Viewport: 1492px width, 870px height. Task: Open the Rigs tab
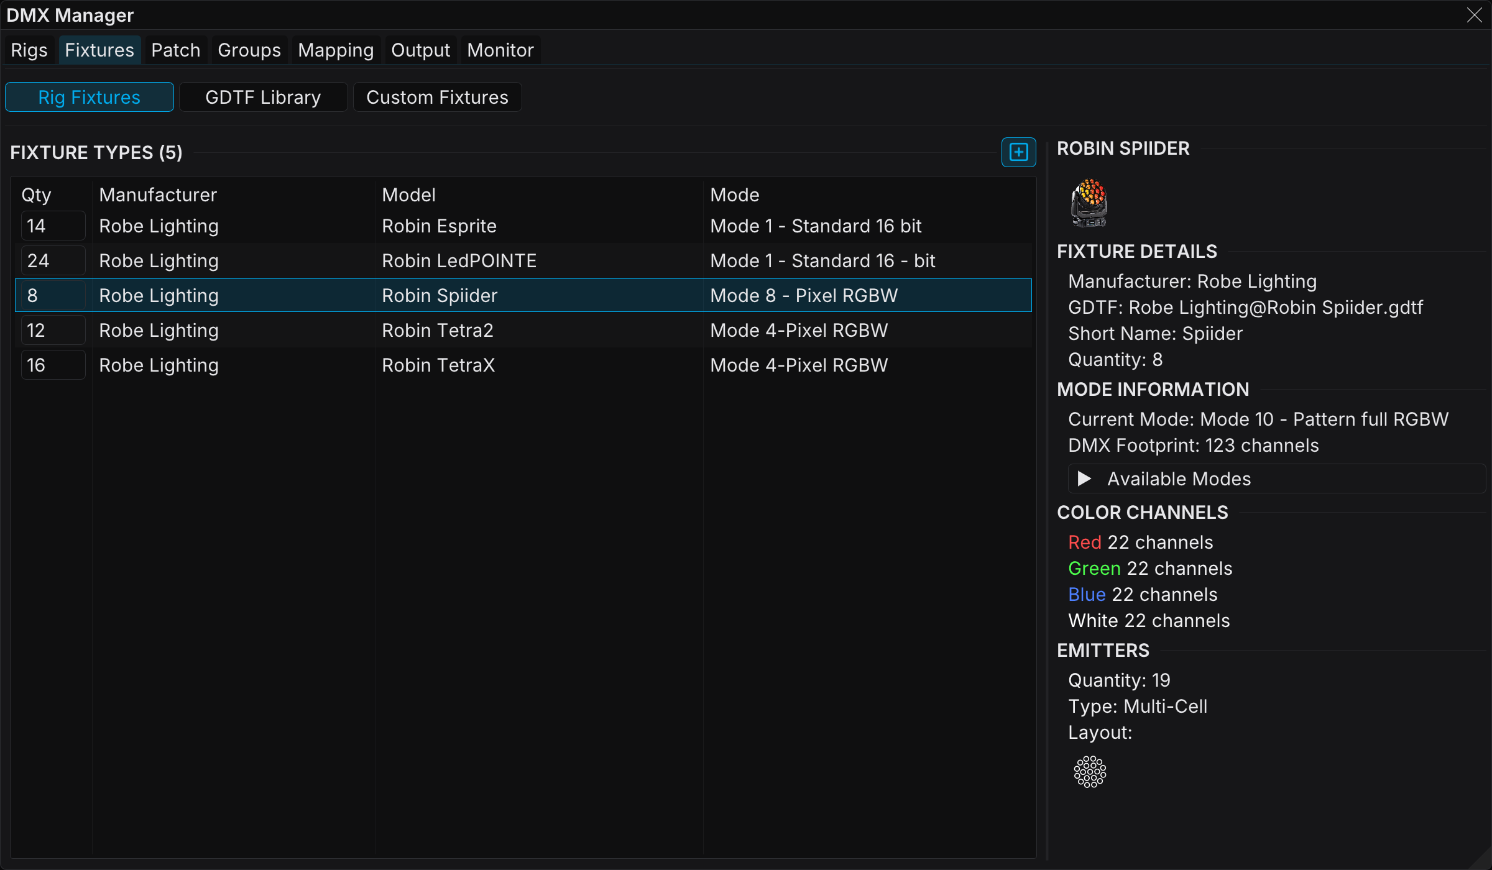coord(29,50)
